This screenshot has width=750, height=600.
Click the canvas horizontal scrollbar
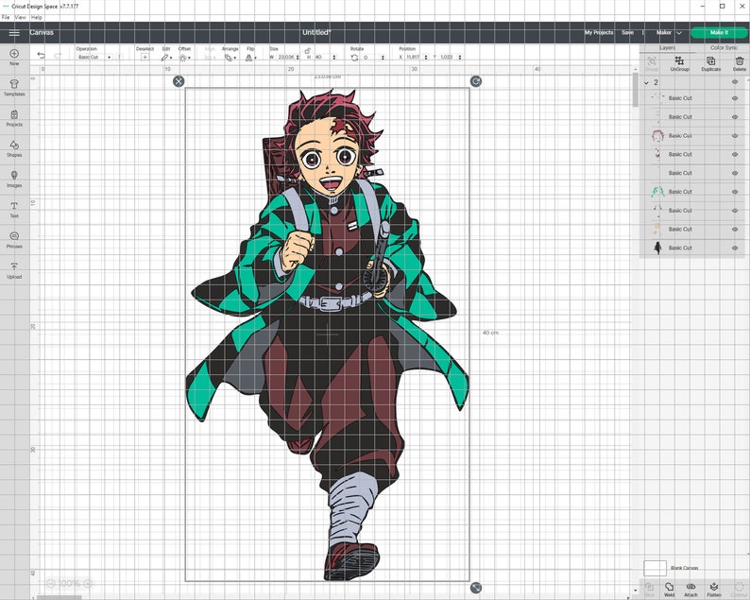point(60,597)
